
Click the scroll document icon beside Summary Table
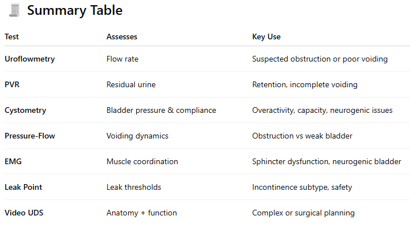[14, 10]
